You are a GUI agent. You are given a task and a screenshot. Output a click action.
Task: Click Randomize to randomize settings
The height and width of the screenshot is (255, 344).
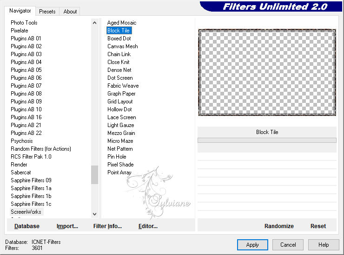pos(279,226)
